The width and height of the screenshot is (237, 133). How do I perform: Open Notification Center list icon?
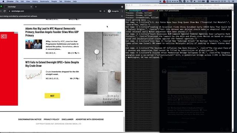click(233, 1)
